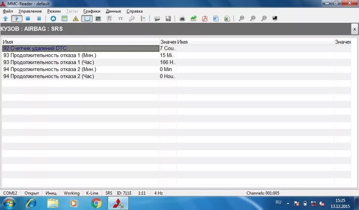Click the second Имя column header
359x210 pixels.
pyautogui.click(x=255, y=42)
